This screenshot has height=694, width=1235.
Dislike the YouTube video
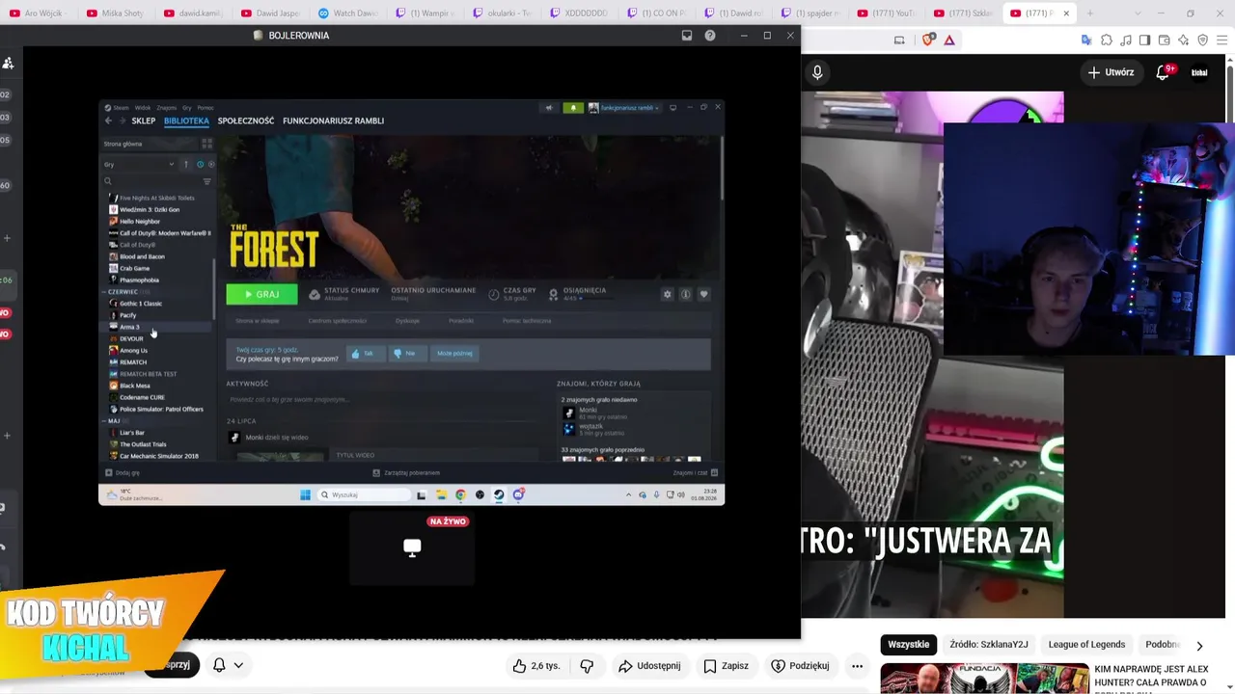[x=587, y=665]
